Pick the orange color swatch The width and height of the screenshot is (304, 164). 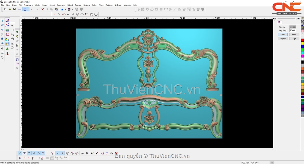[x=302, y=69]
